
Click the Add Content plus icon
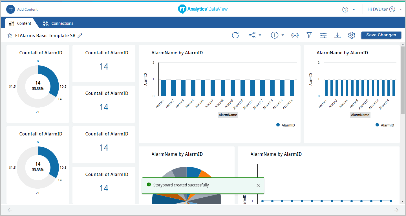point(10,9)
